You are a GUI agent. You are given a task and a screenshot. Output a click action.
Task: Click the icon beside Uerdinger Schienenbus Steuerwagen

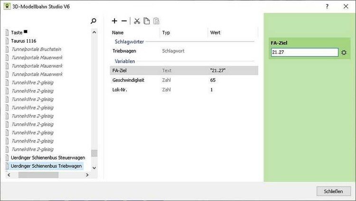[7, 157]
